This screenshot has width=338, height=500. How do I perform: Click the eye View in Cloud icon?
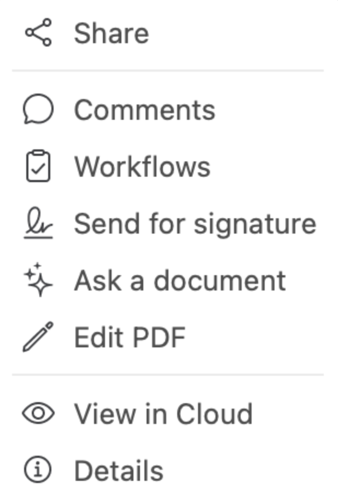[x=37, y=412]
